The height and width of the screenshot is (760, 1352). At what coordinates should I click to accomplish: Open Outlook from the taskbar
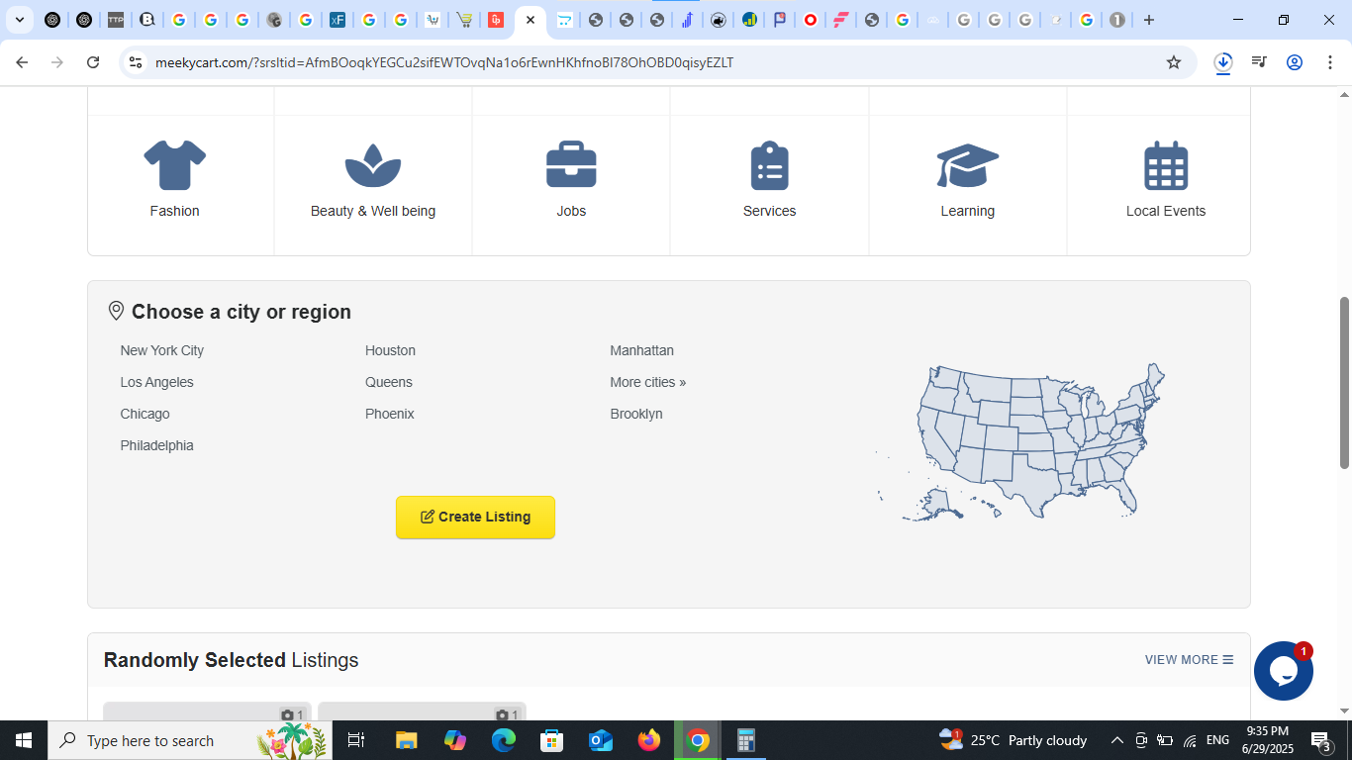[601, 740]
